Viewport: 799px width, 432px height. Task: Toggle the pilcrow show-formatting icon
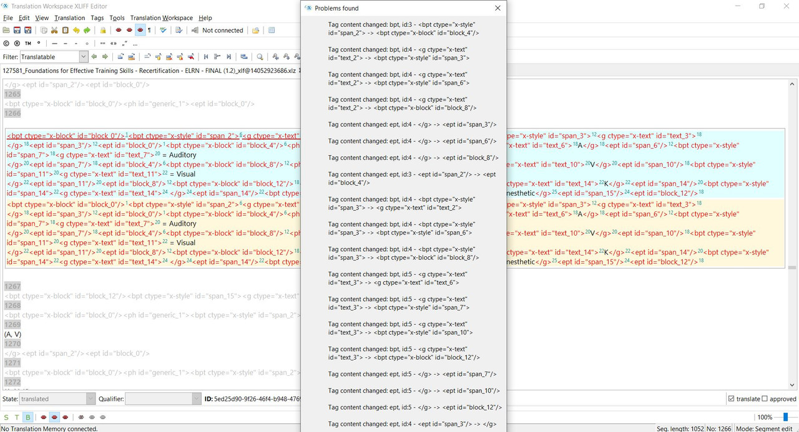click(149, 30)
